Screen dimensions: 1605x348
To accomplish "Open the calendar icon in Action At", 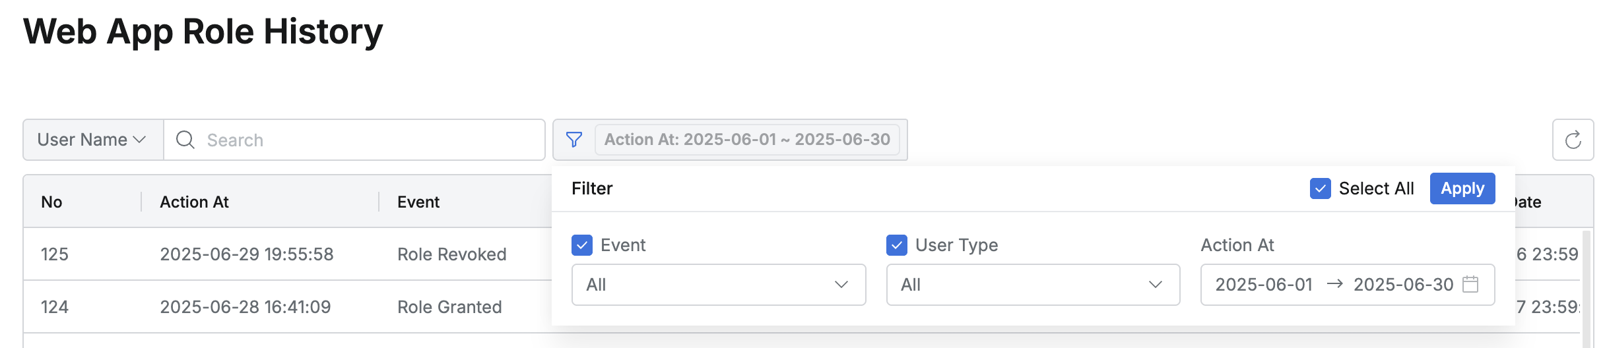I will (x=1470, y=285).
